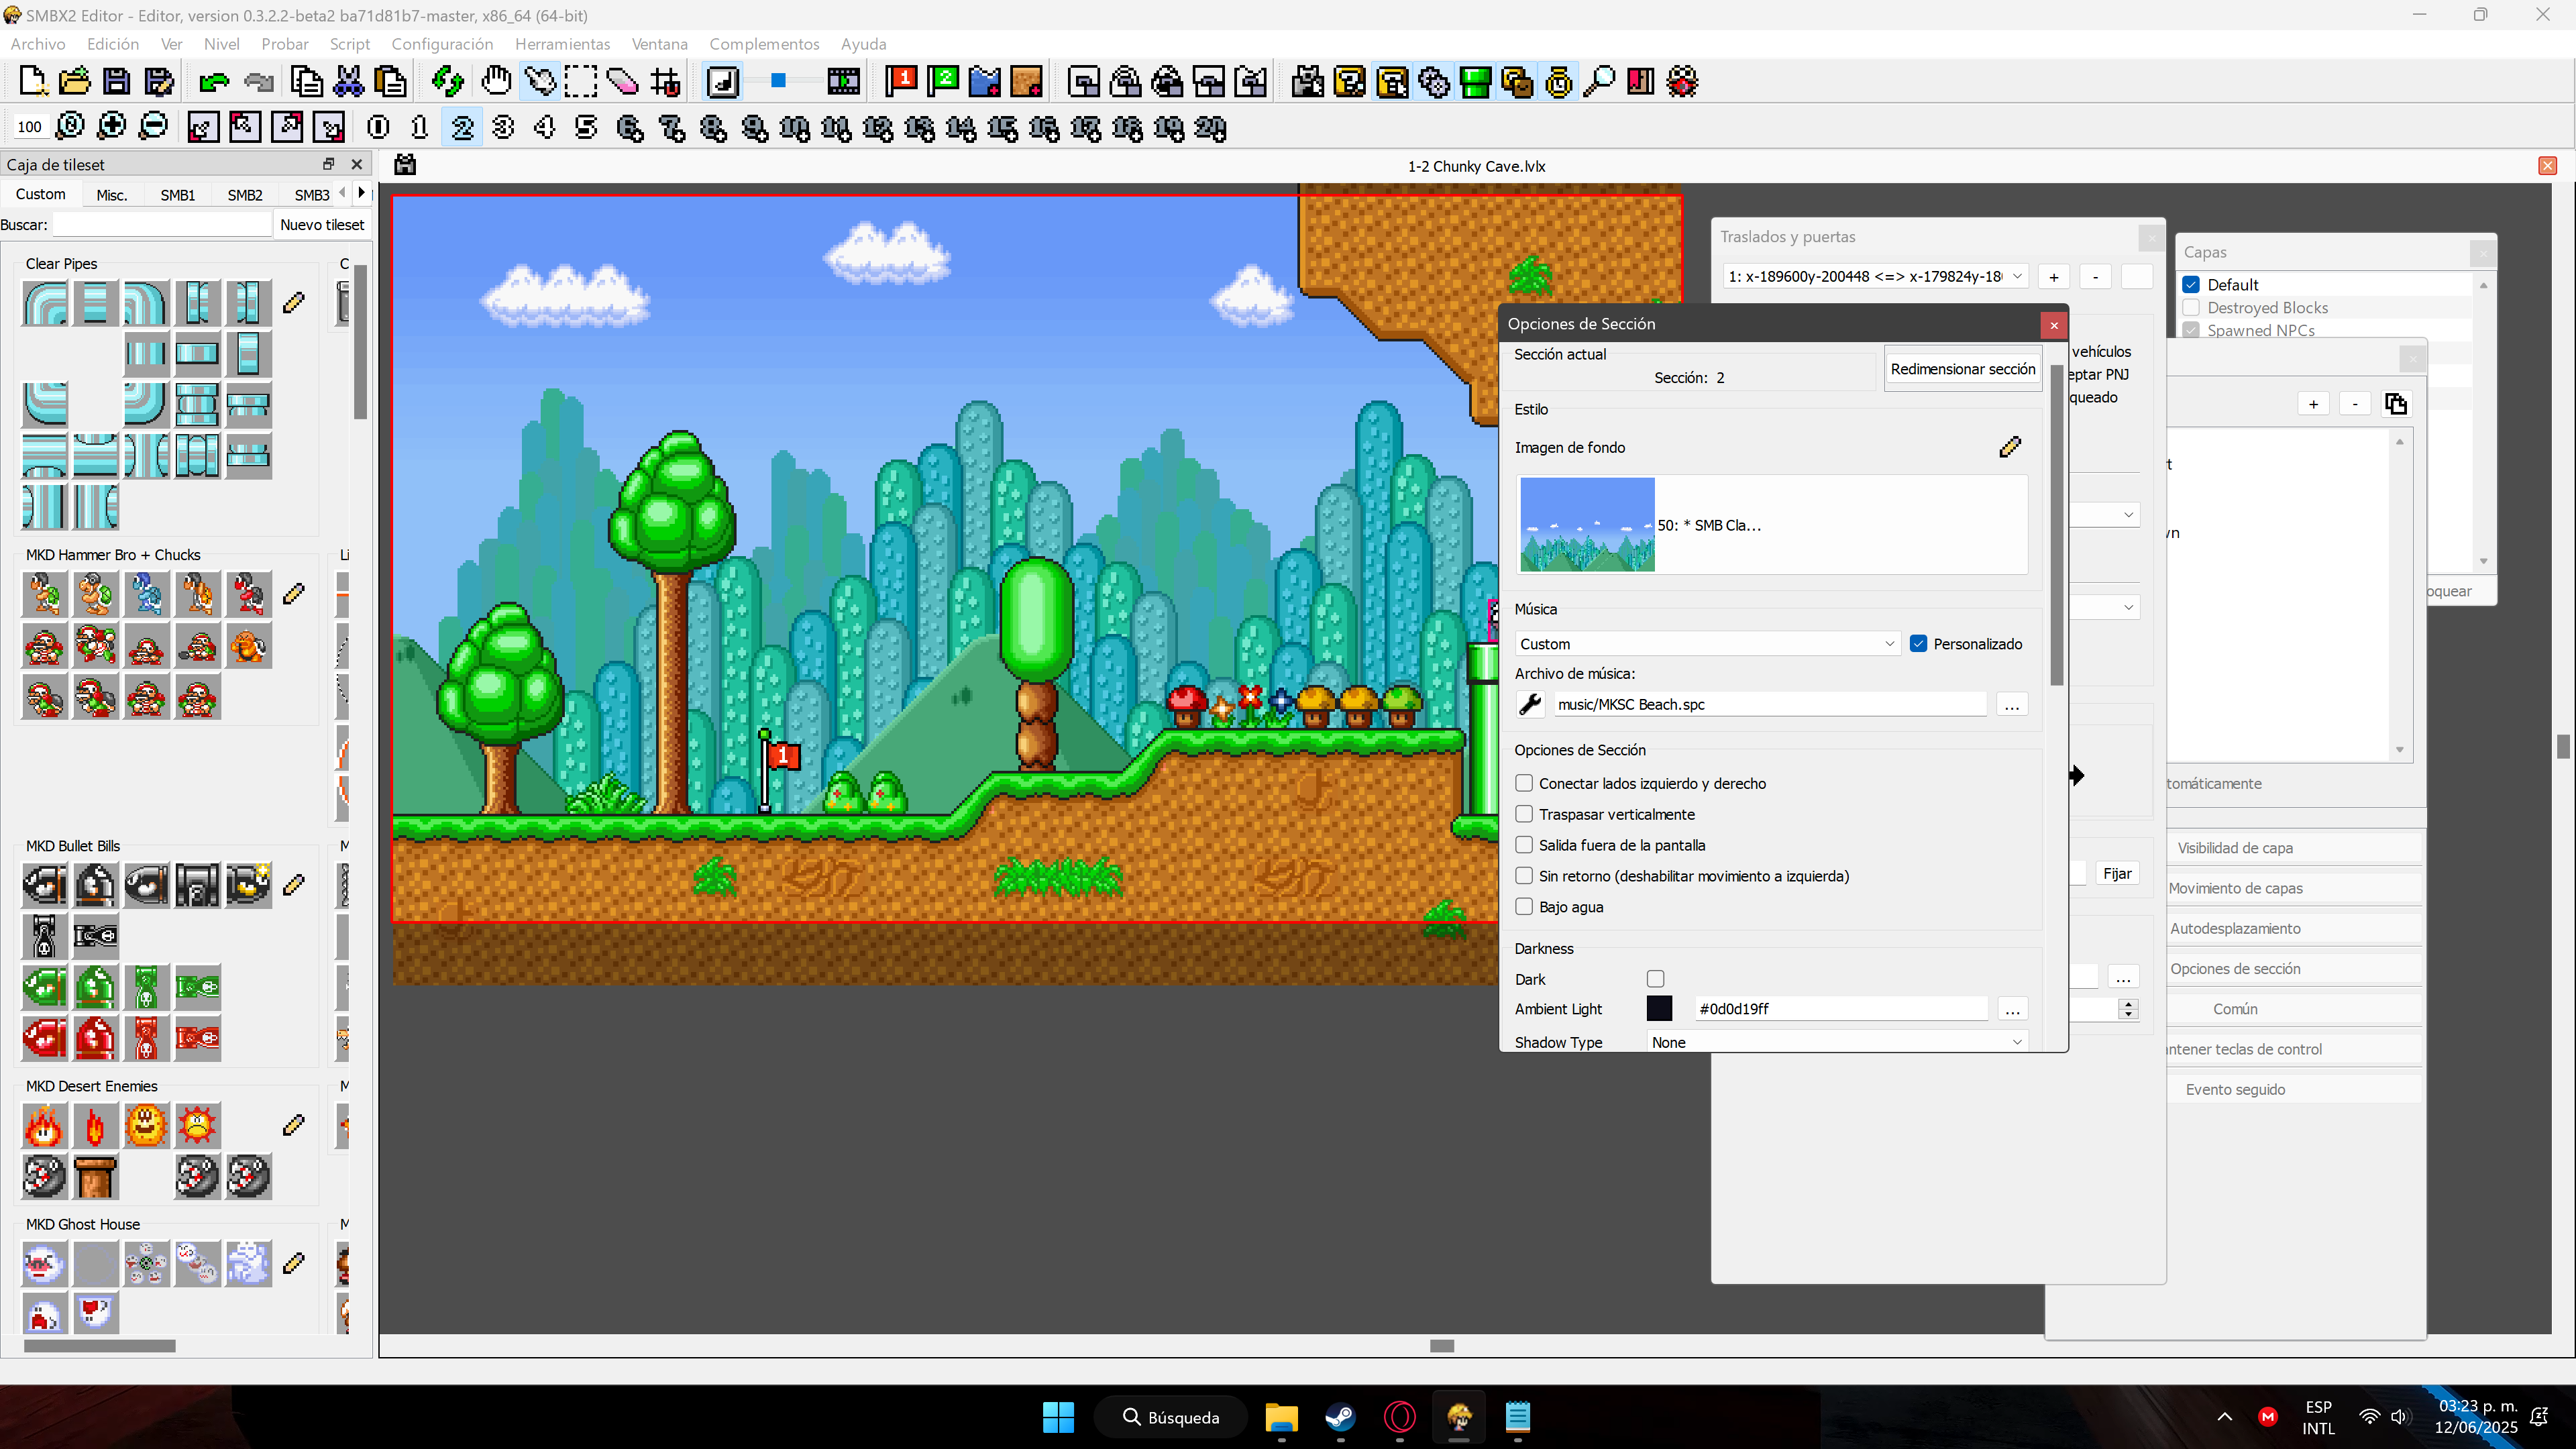
Task: Choose the rectangular selection tool
Action: pos(580,82)
